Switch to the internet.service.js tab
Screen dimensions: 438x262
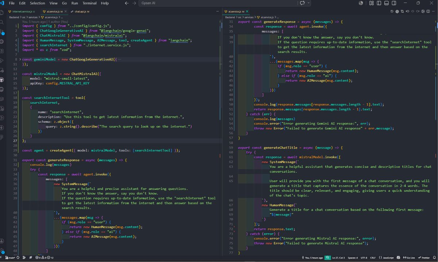23,12
